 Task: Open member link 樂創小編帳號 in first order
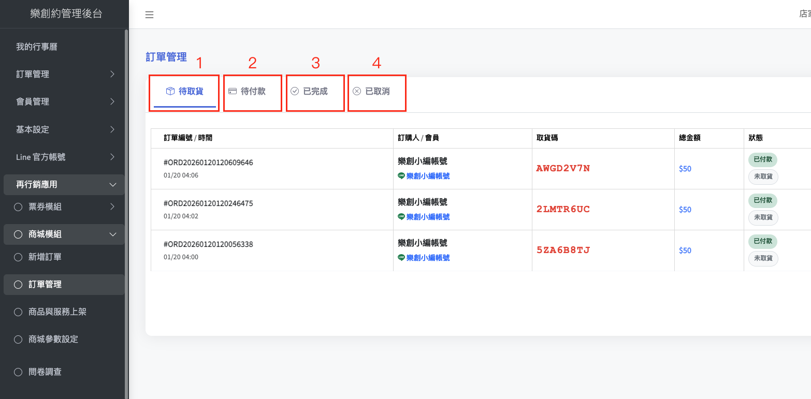(428, 176)
